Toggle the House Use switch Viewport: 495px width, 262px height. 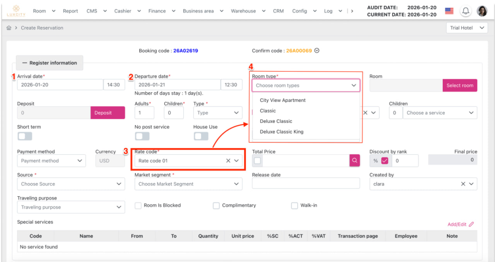click(201, 136)
